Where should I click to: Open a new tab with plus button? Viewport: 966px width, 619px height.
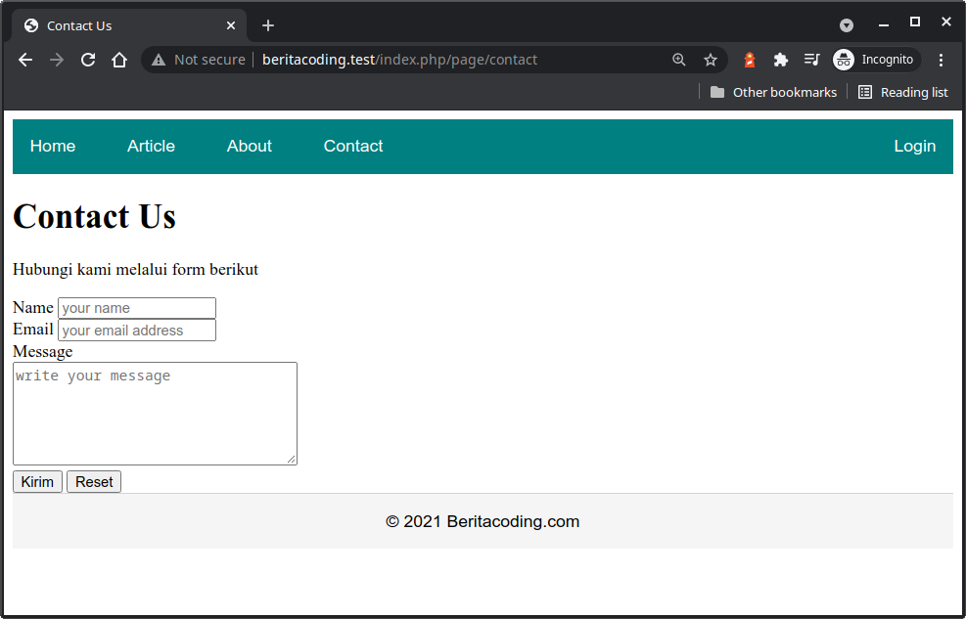click(x=268, y=25)
